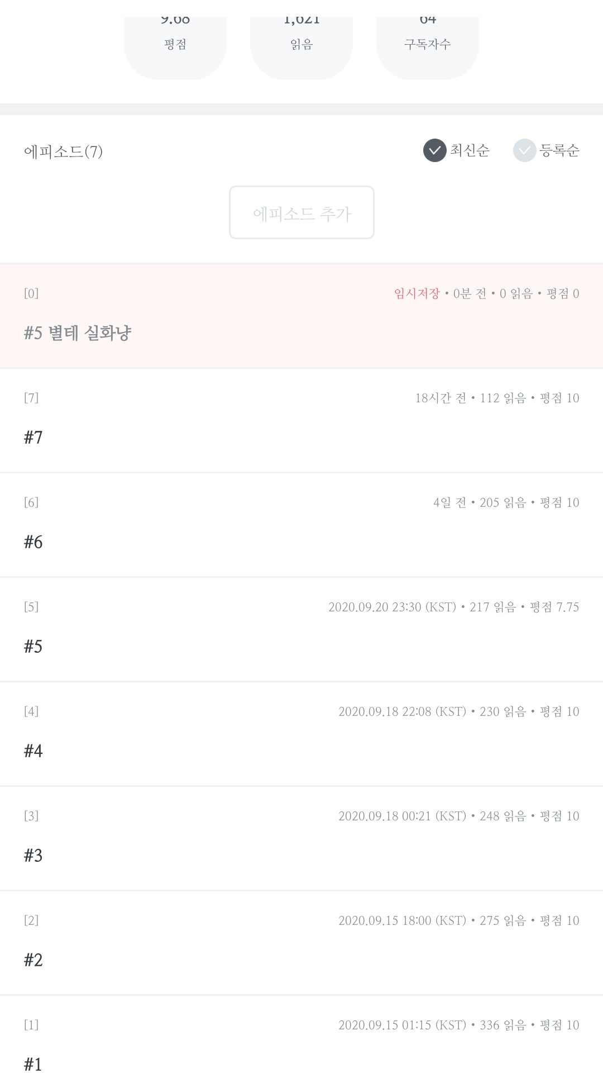Open episode titled #1
This screenshot has height=1073, width=603.
tap(33, 1063)
